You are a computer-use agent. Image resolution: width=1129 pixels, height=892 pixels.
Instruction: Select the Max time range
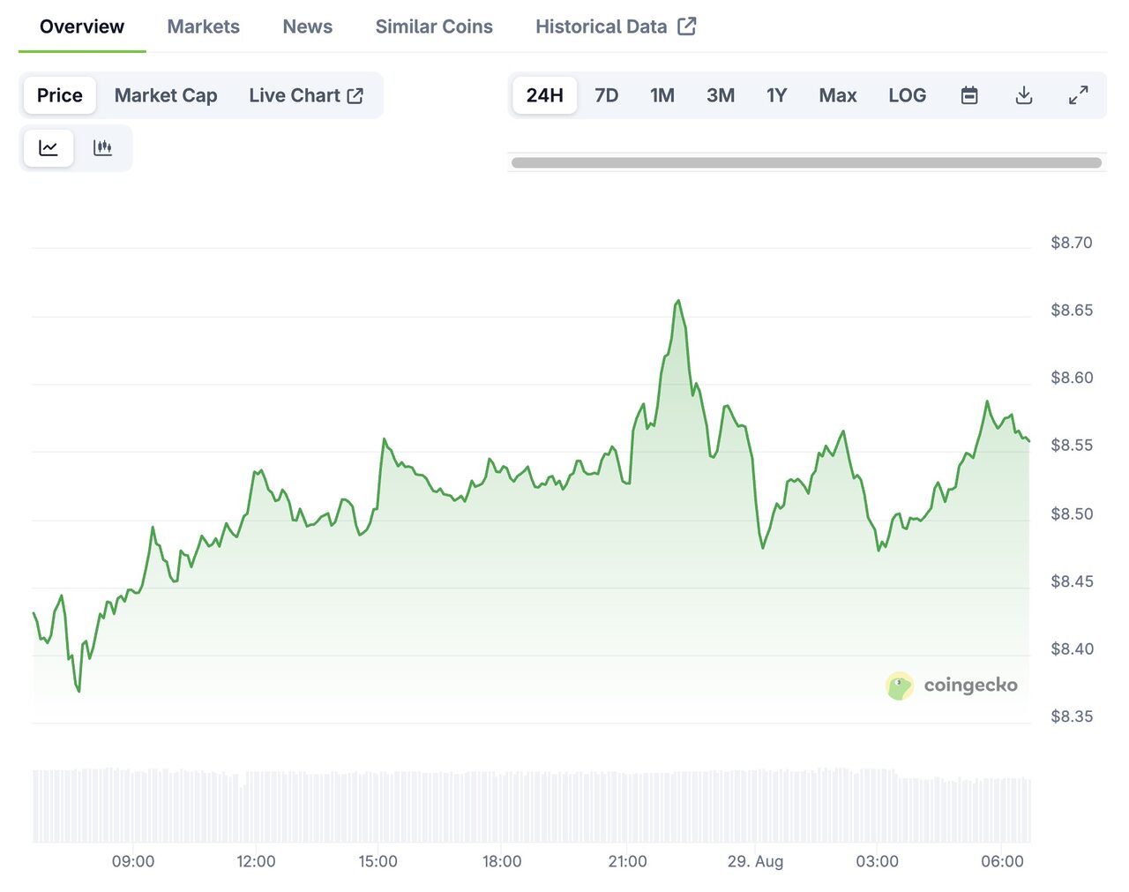(837, 95)
